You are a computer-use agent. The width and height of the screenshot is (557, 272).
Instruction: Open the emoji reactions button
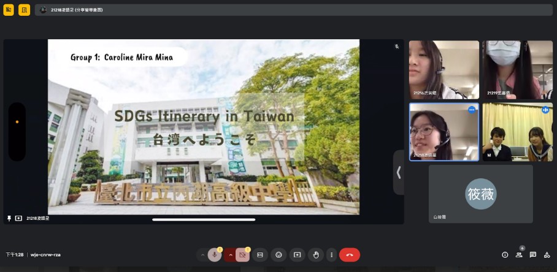[278, 255]
